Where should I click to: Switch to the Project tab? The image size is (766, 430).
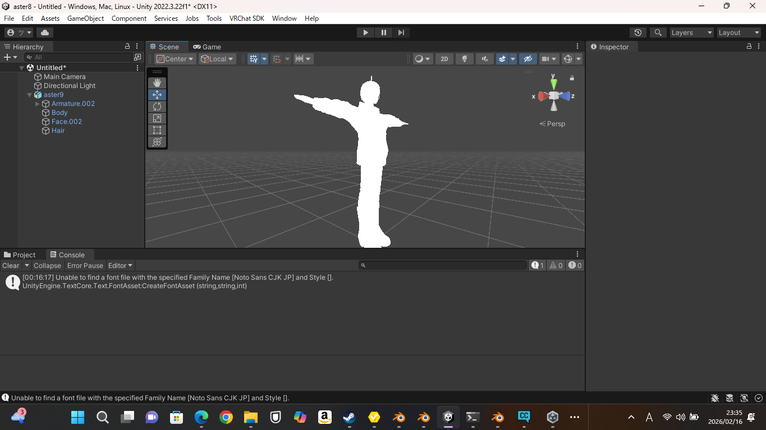click(20, 255)
